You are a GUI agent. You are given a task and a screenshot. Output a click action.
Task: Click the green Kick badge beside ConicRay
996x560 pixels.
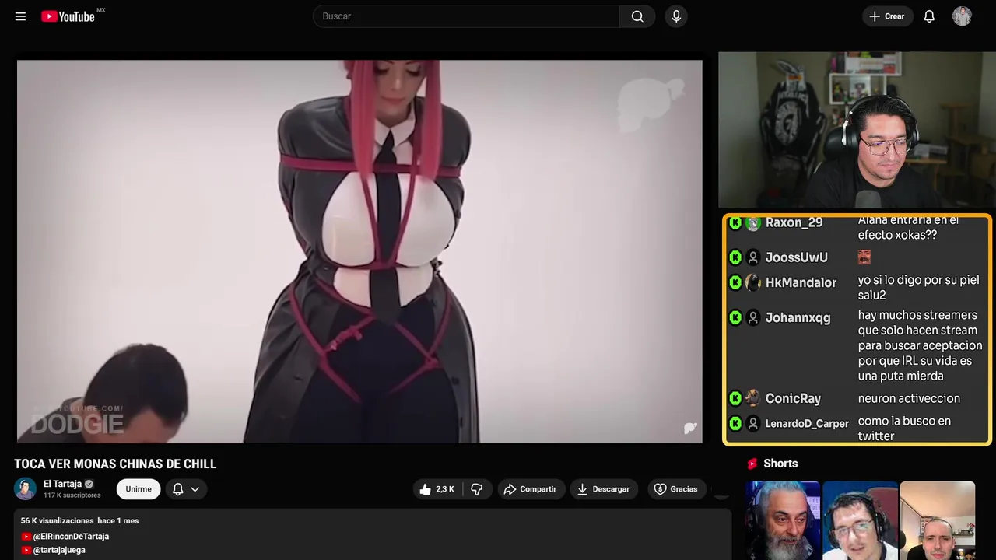point(735,398)
